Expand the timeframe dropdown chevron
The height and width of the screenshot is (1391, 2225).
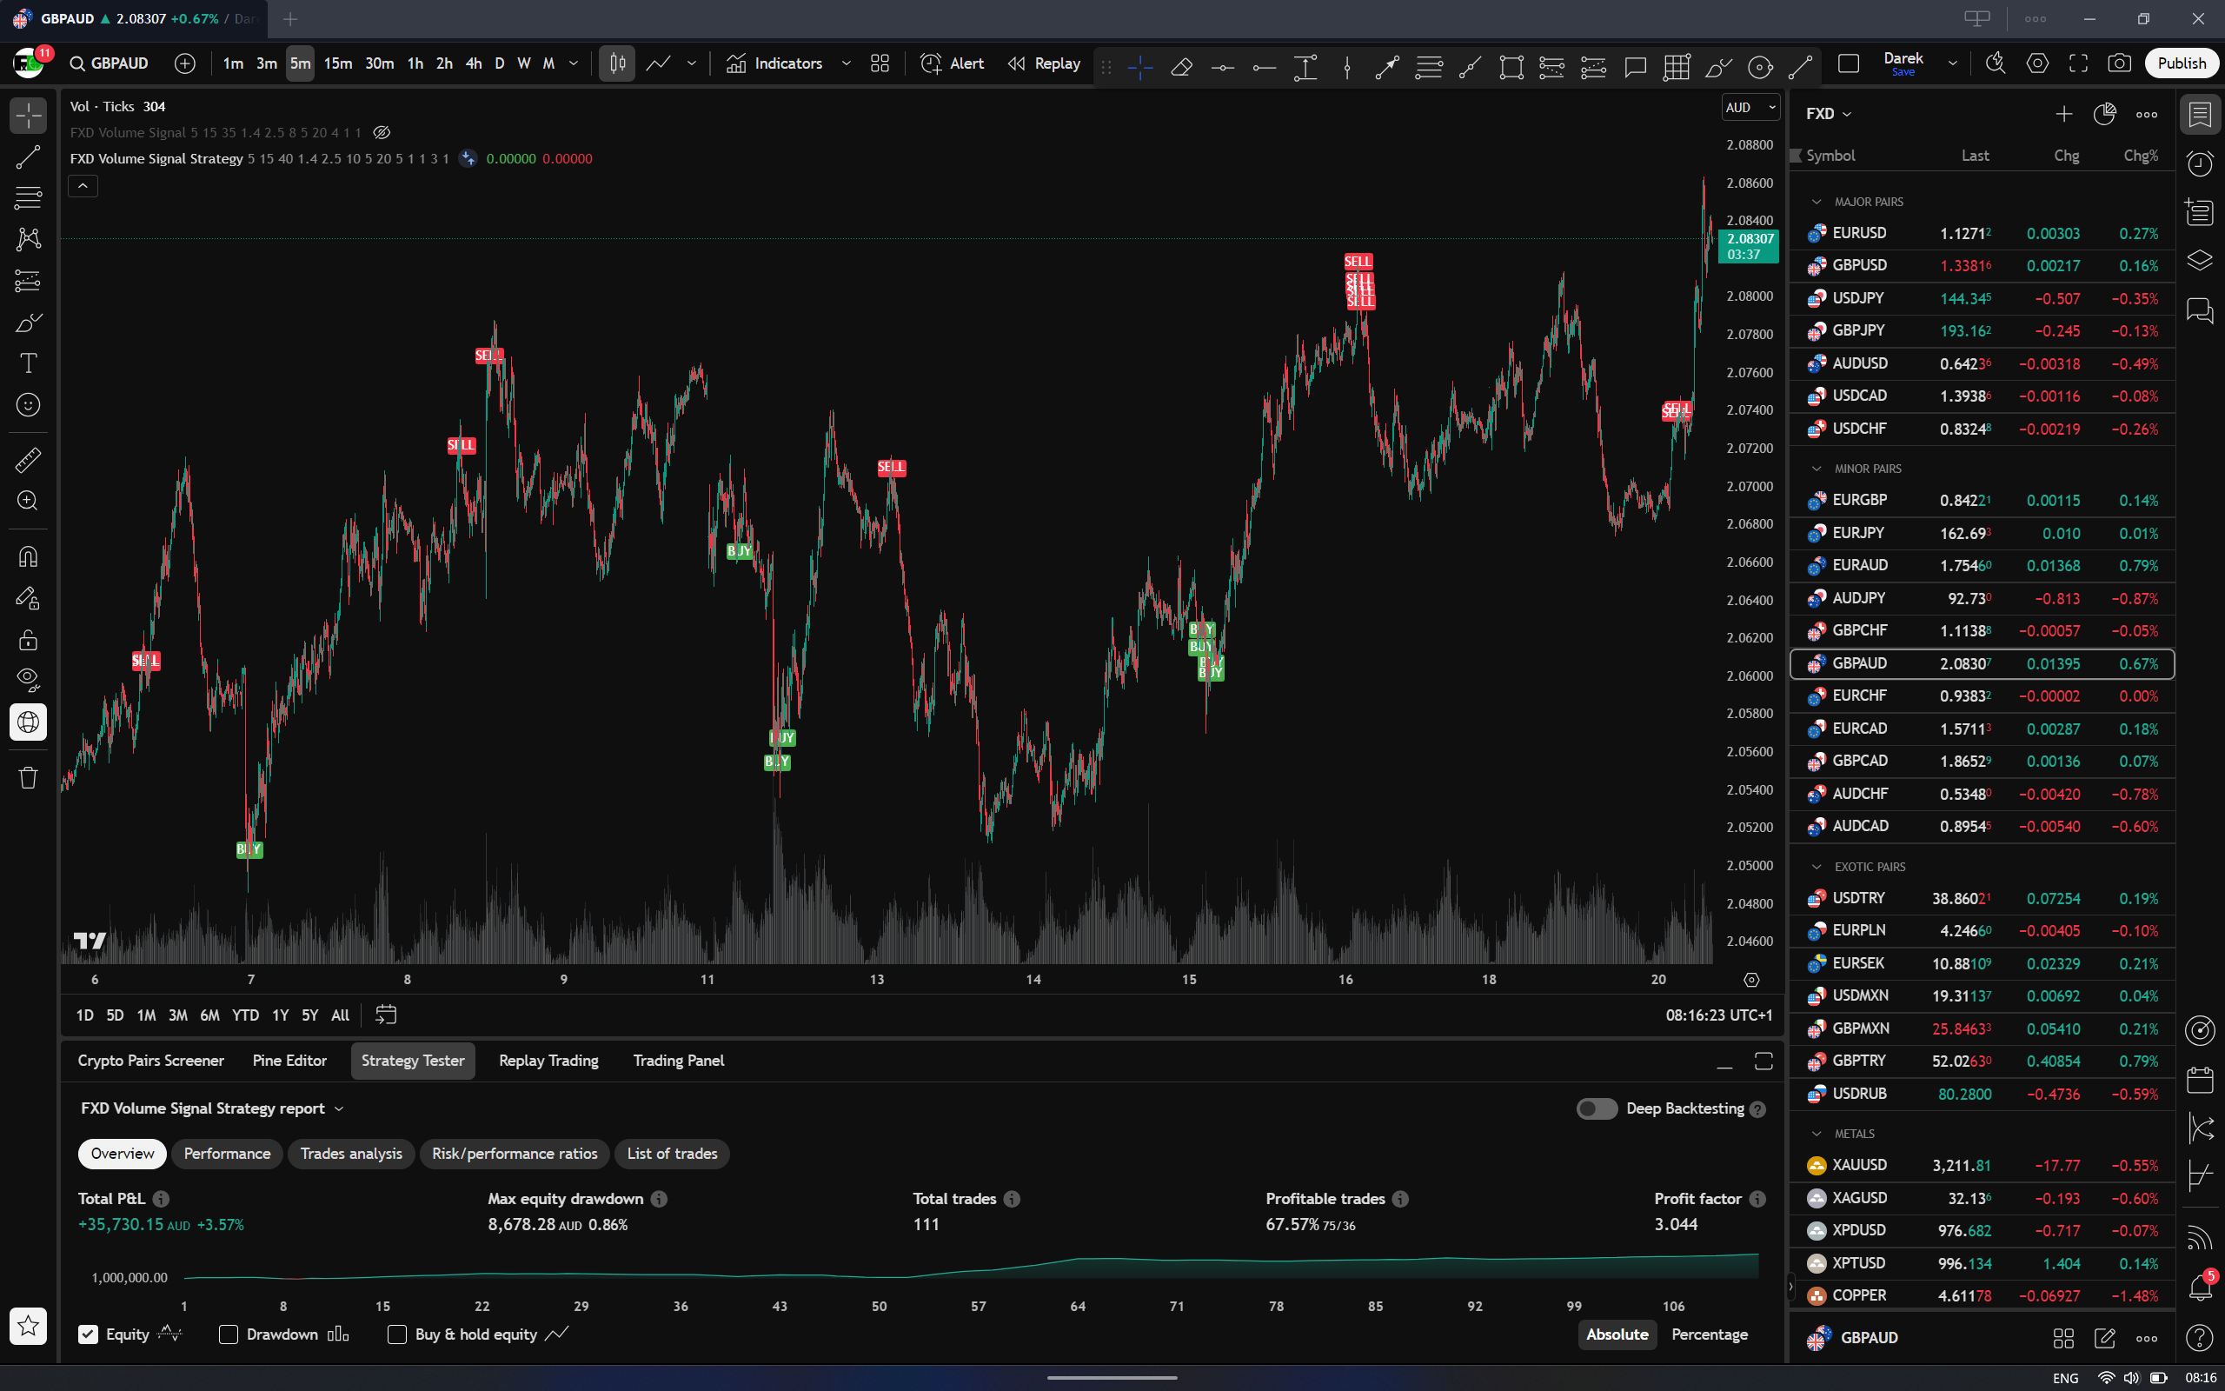pyautogui.click(x=574, y=63)
